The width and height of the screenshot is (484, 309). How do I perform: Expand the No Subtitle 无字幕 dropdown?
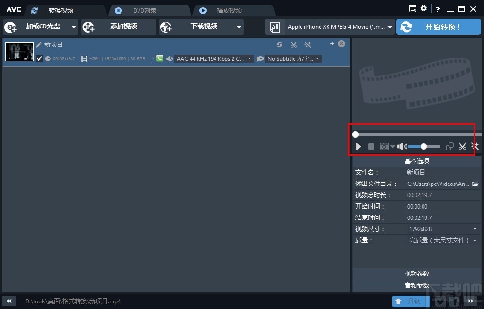tap(318, 58)
